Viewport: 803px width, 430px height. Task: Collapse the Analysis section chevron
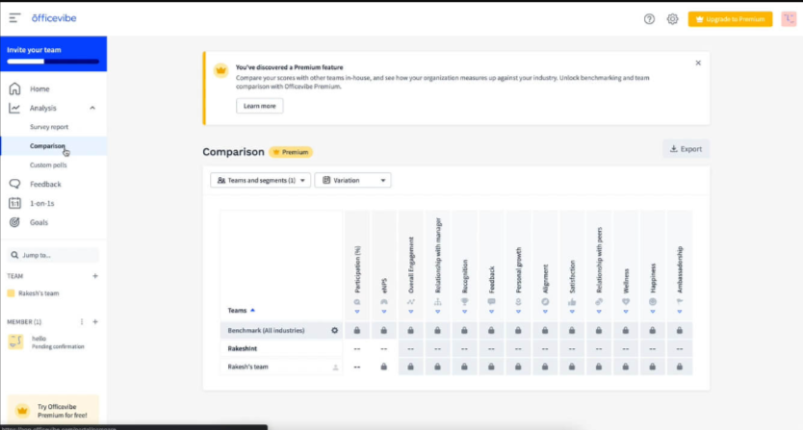[x=92, y=108]
